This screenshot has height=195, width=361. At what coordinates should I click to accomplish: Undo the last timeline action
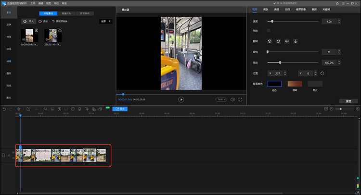point(4,109)
